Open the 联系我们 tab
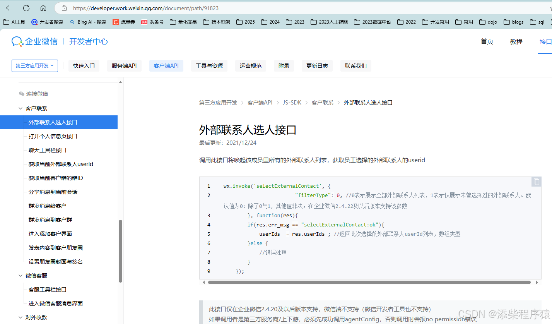The width and height of the screenshot is (552, 324). pos(356,66)
